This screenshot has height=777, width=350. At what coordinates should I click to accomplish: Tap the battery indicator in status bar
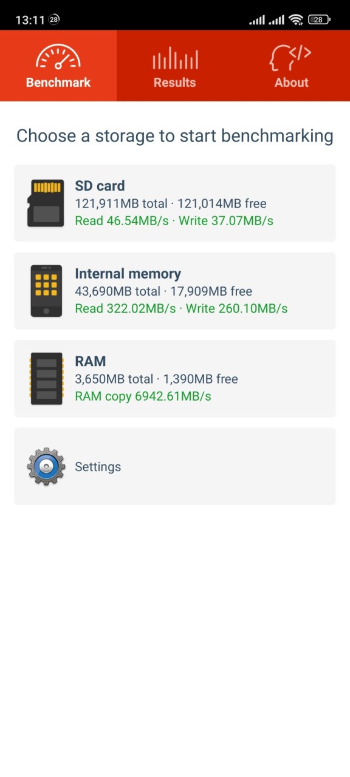(319, 20)
